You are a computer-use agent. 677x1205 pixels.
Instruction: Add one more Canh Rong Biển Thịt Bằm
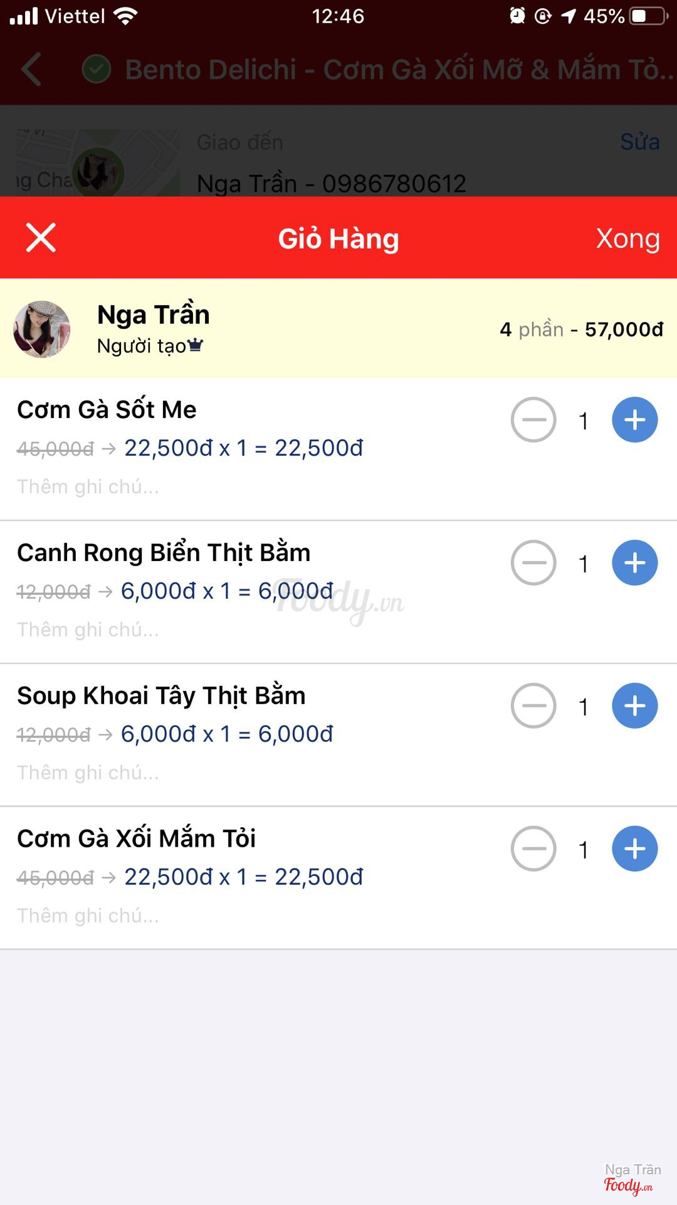(634, 563)
